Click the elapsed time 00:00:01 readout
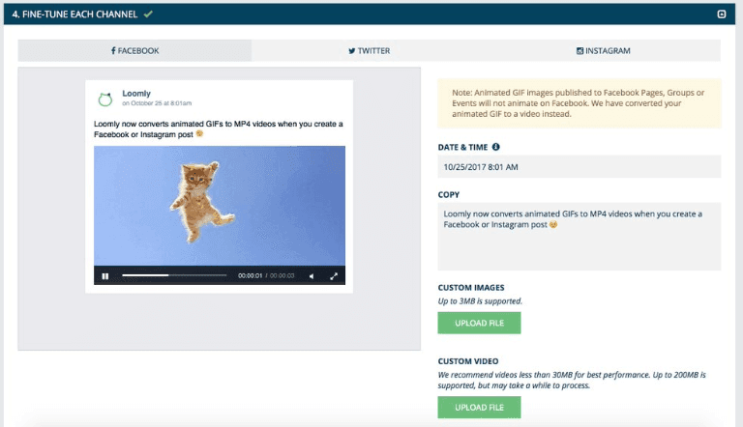The height and width of the screenshot is (427, 743). tap(251, 275)
